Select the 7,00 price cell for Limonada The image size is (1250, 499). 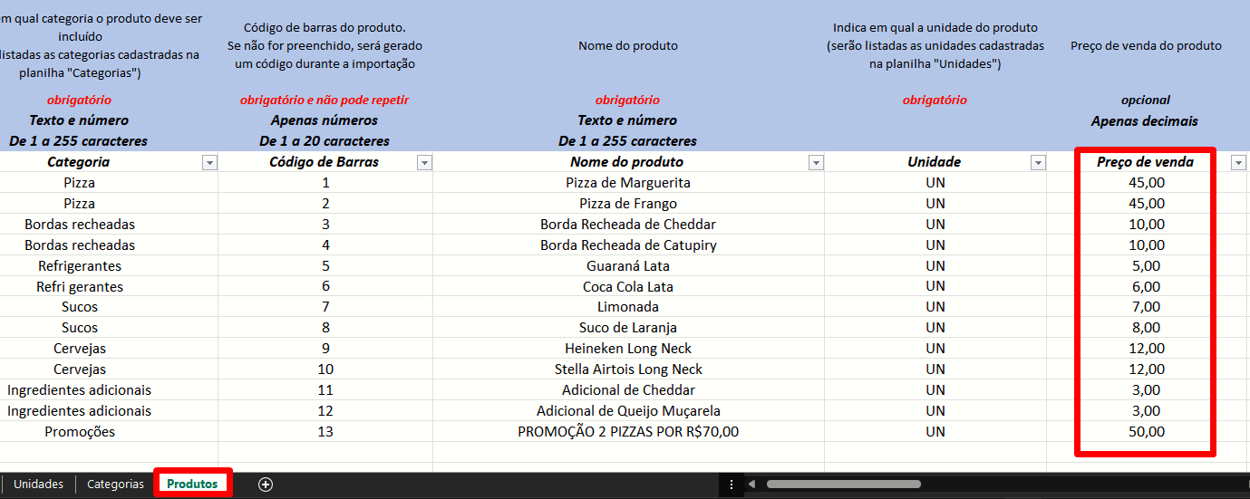(1146, 307)
